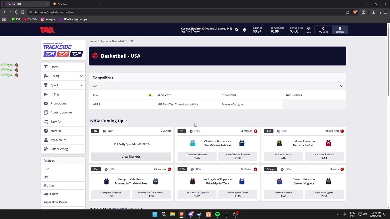The width and height of the screenshot is (390, 219).
Task: Click the Deposit link
Action: click(197, 32)
